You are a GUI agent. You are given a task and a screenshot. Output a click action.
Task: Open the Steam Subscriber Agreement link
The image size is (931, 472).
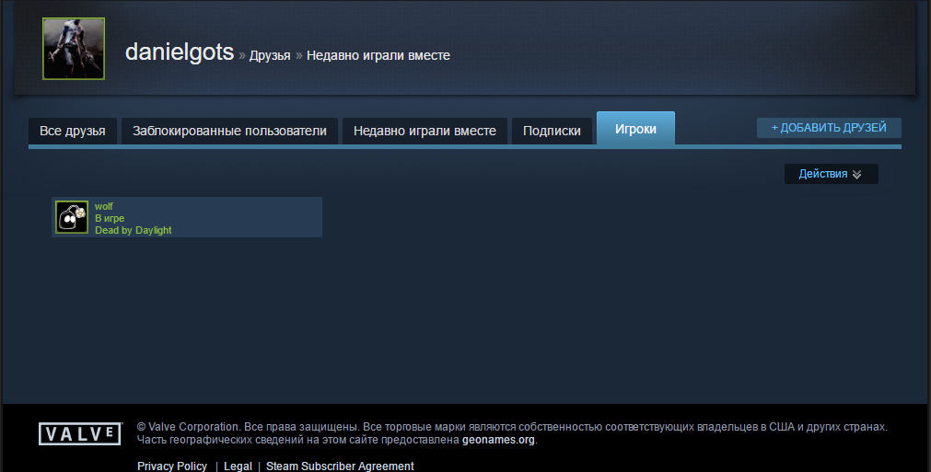(x=340, y=466)
